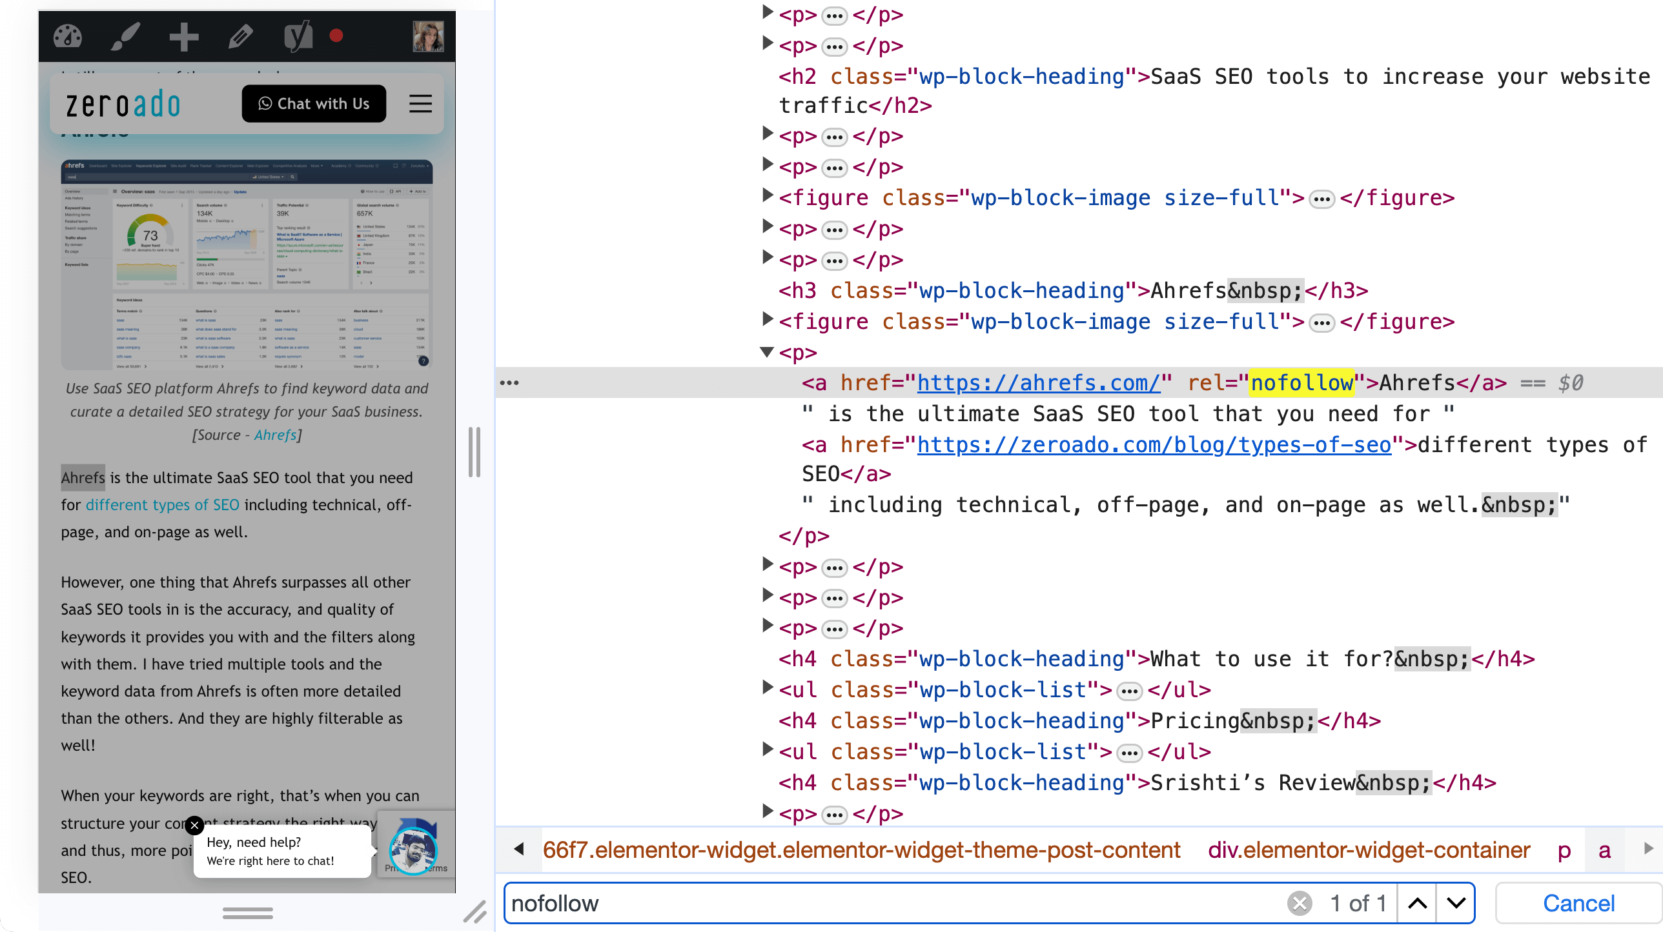
Task: Clear the nofollow search field
Action: (1300, 903)
